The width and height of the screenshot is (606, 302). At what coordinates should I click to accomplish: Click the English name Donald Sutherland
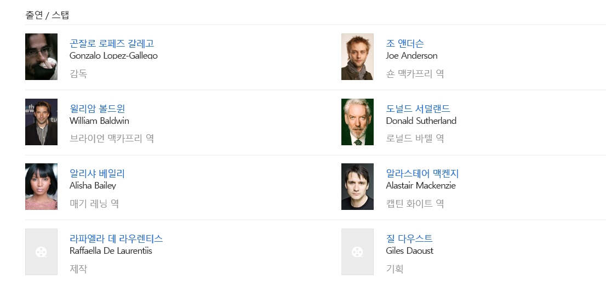click(x=421, y=121)
